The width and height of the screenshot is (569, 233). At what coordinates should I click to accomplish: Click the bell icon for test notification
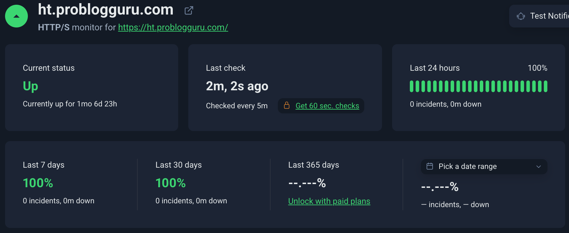click(521, 16)
